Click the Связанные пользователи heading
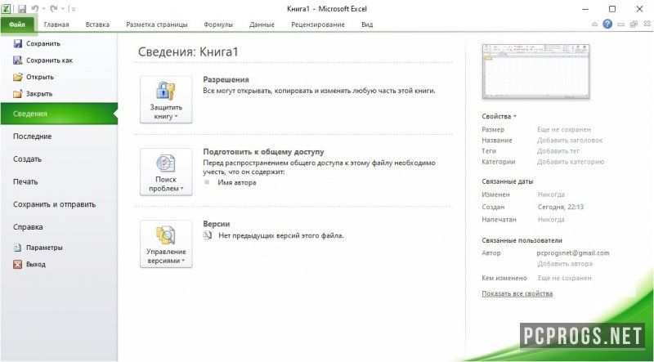 click(x=522, y=240)
